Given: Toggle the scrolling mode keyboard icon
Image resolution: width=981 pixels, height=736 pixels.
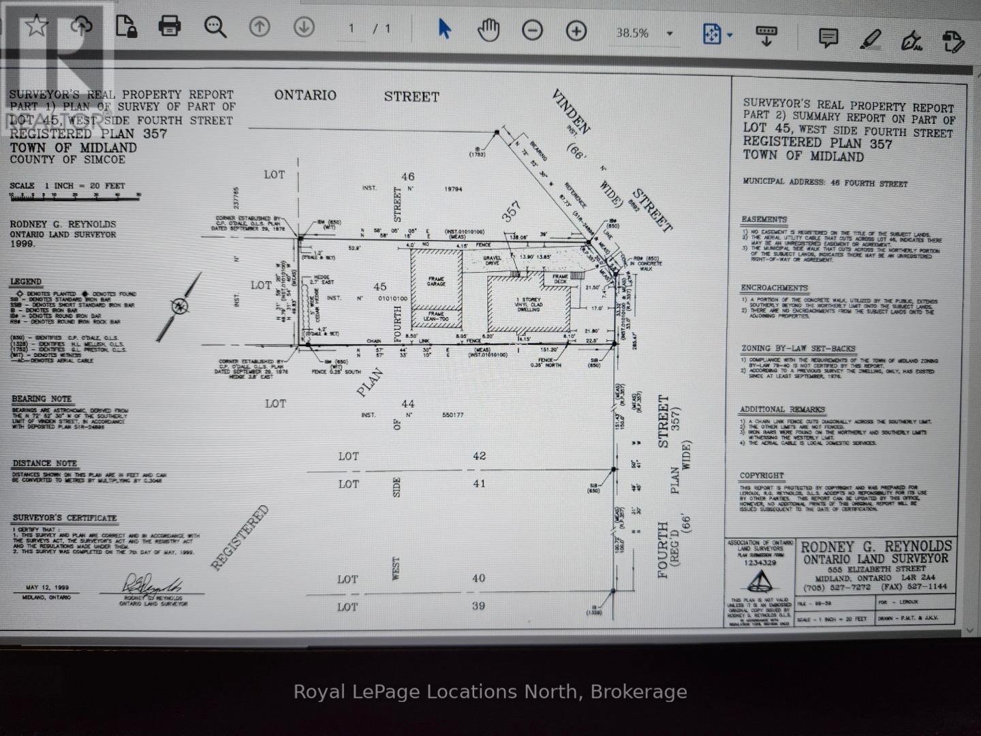Looking at the screenshot, I should point(766,35).
